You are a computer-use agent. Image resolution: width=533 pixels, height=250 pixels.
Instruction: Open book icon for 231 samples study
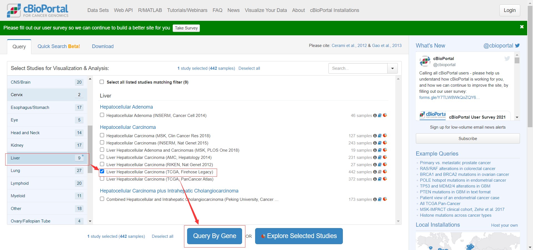click(x=380, y=157)
